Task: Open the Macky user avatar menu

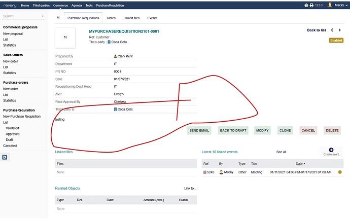Action: (x=331, y=5)
